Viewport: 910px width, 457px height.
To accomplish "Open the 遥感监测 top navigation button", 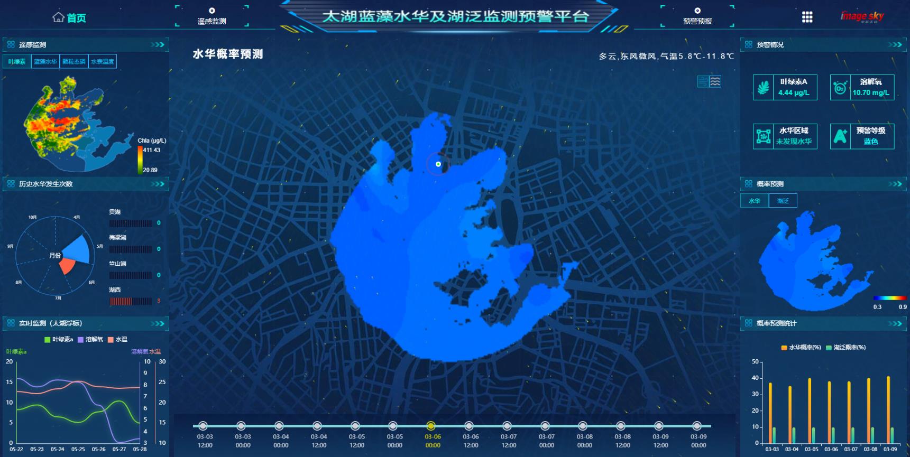I will [x=212, y=17].
